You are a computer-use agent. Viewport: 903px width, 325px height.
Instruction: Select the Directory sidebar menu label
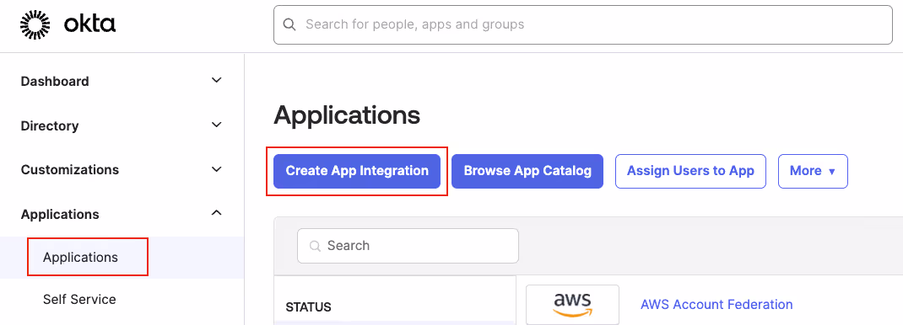point(50,125)
